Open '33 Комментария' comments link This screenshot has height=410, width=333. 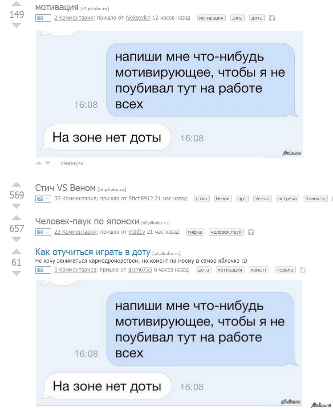click(x=75, y=199)
